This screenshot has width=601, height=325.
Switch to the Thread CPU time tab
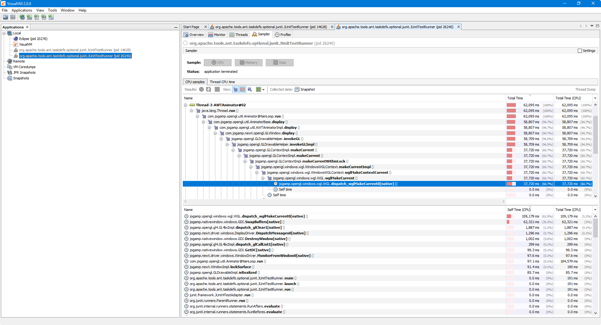pyautogui.click(x=222, y=82)
